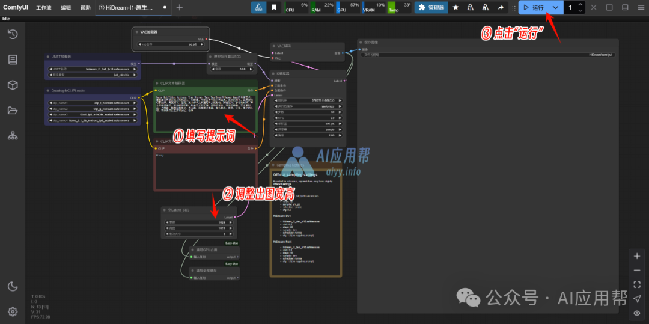Toggle dark theme moon icon
This screenshot has height=324, width=649.
13,286
